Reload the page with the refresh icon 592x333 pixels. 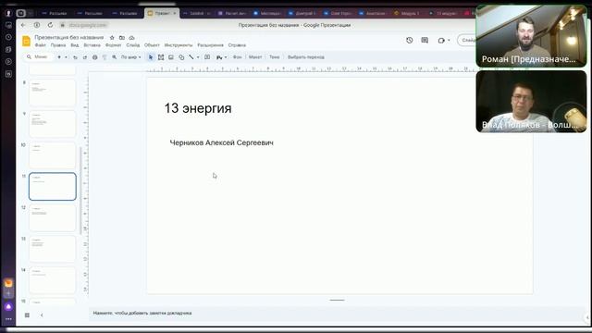pyautogui.click(x=50, y=25)
